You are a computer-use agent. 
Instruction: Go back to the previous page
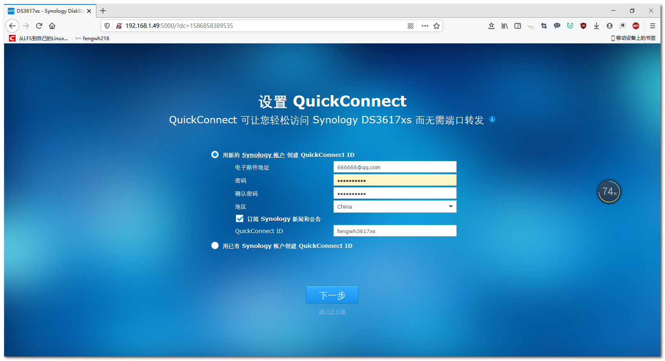click(12, 26)
